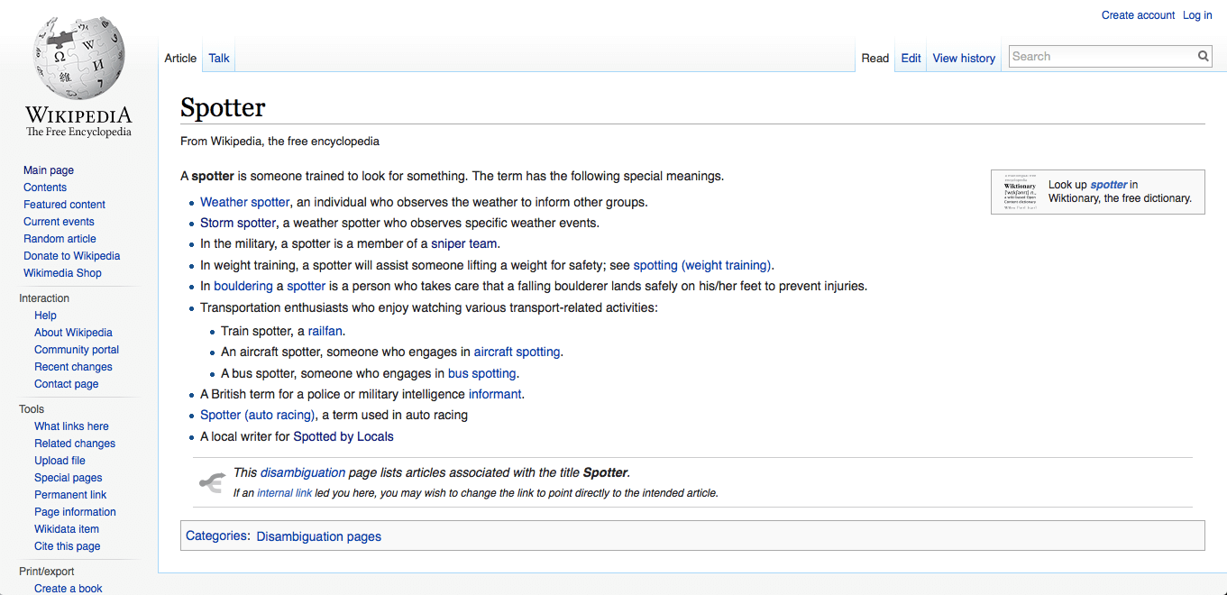Viewport: 1227px width, 595px height.
Task: Open spotting (weight training) link
Action: coord(702,265)
